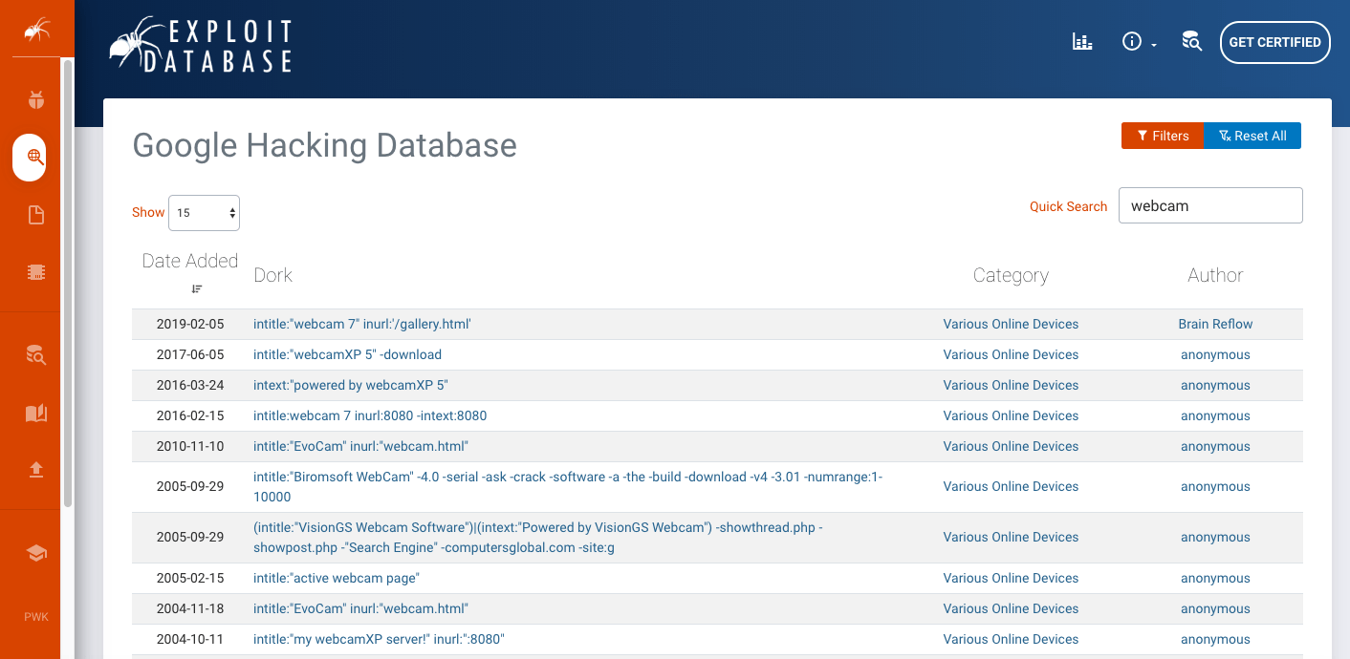The height and width of the screenshot is (659, 1350).
Task: Click the Date Added column header
Action: tap(190, 261)
